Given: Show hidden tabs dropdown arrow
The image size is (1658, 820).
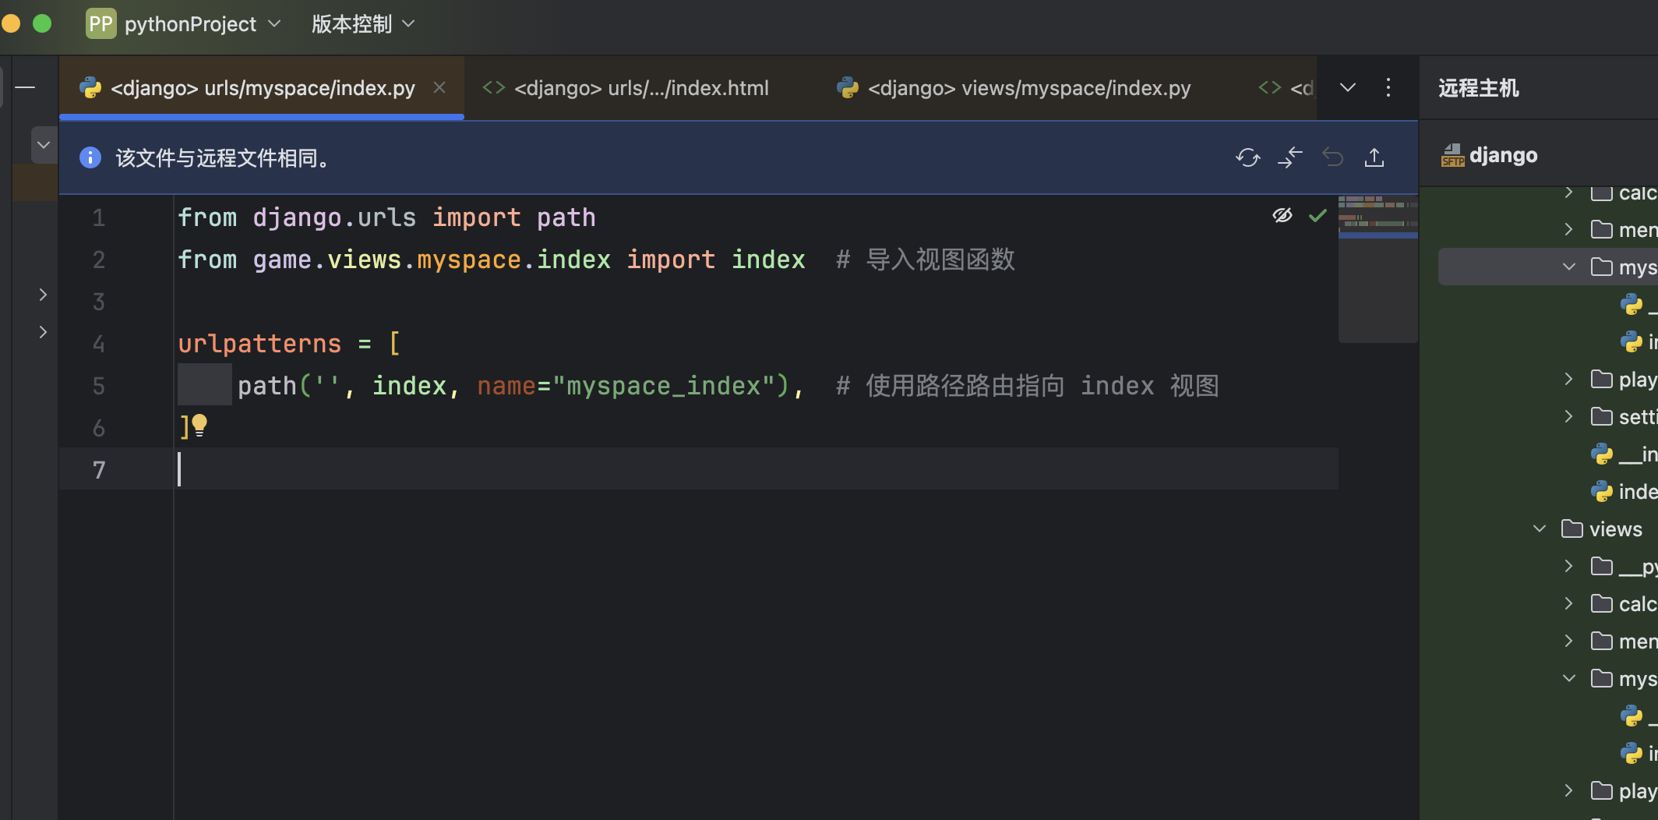Looking at the screenshot, I should coord(1348,87).
